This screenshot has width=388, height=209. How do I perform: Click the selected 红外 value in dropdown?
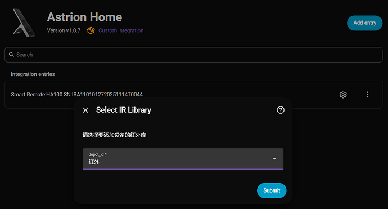point(94,162)
